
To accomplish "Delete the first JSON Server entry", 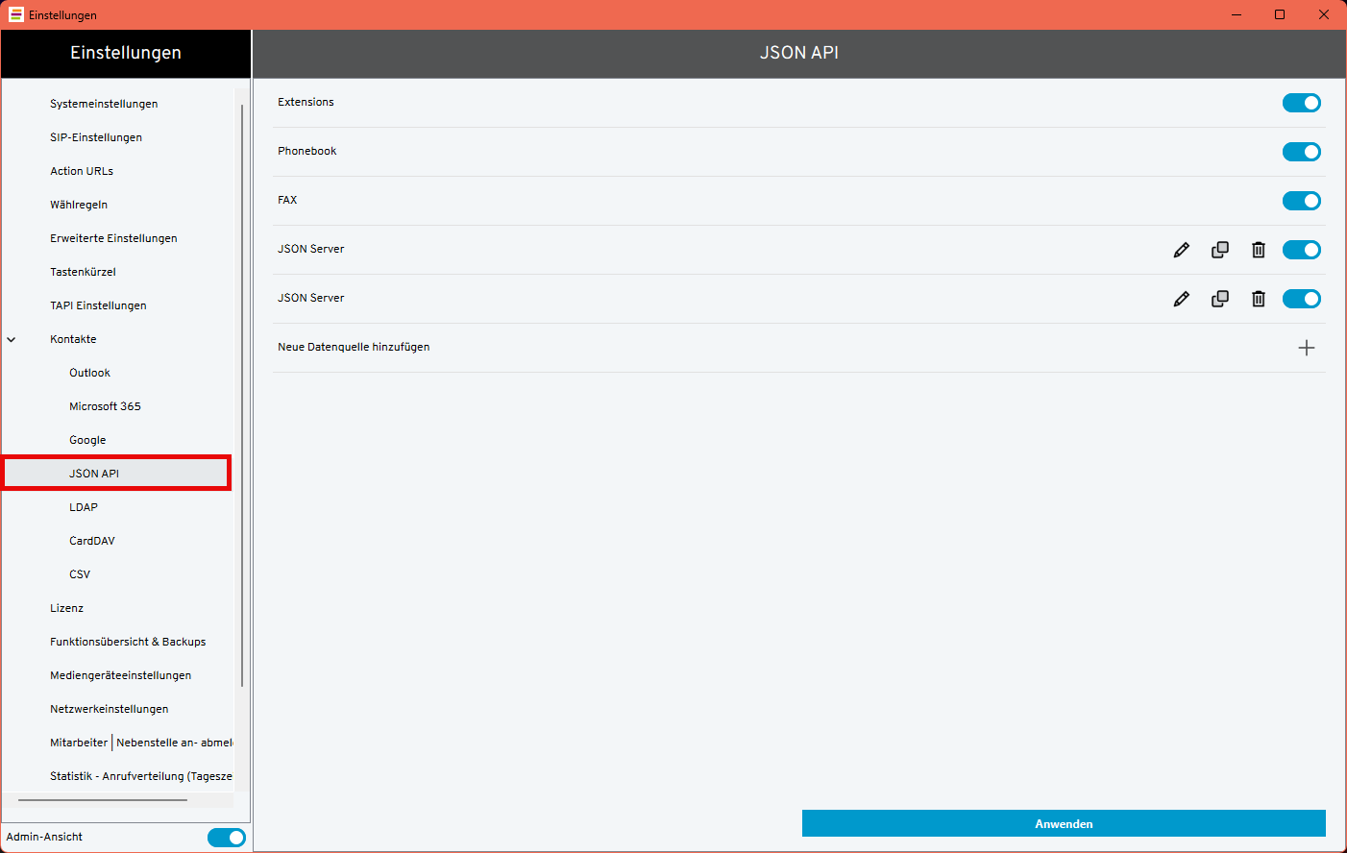I will (1259, 250).
